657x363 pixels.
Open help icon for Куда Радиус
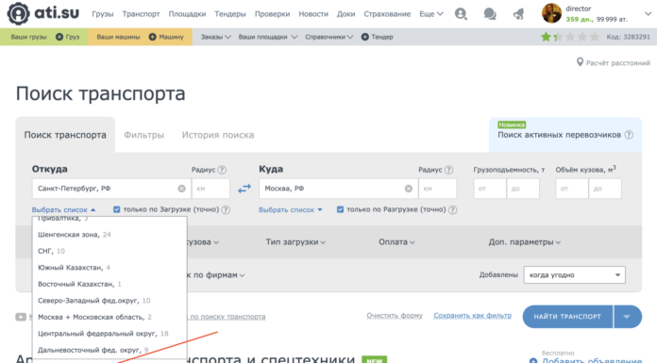point(448,170)
